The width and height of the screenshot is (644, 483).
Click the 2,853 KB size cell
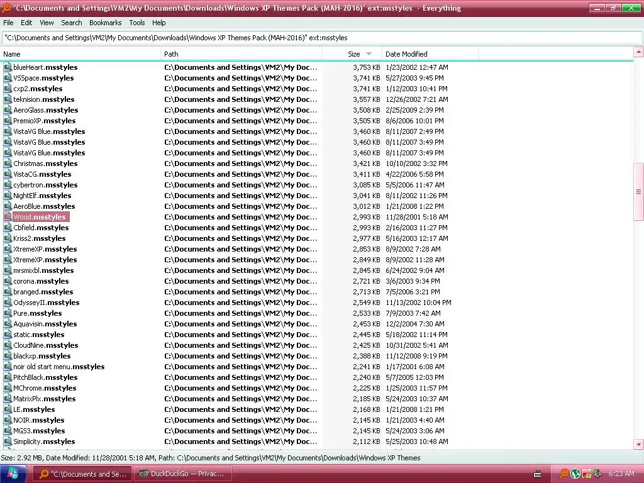pyautogui.click(x=367, y=249)
